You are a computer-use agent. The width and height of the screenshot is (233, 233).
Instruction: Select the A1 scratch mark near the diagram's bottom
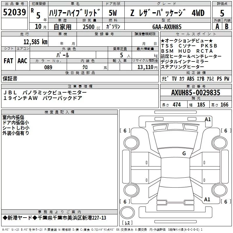207,200
